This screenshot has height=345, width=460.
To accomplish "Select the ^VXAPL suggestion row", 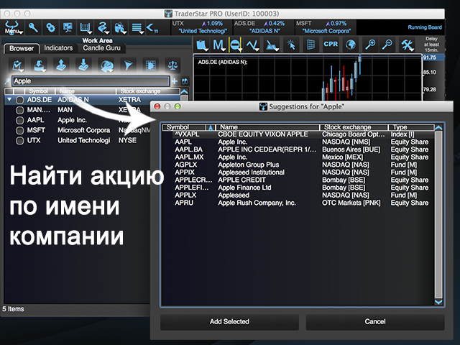I will coord(298,134).
